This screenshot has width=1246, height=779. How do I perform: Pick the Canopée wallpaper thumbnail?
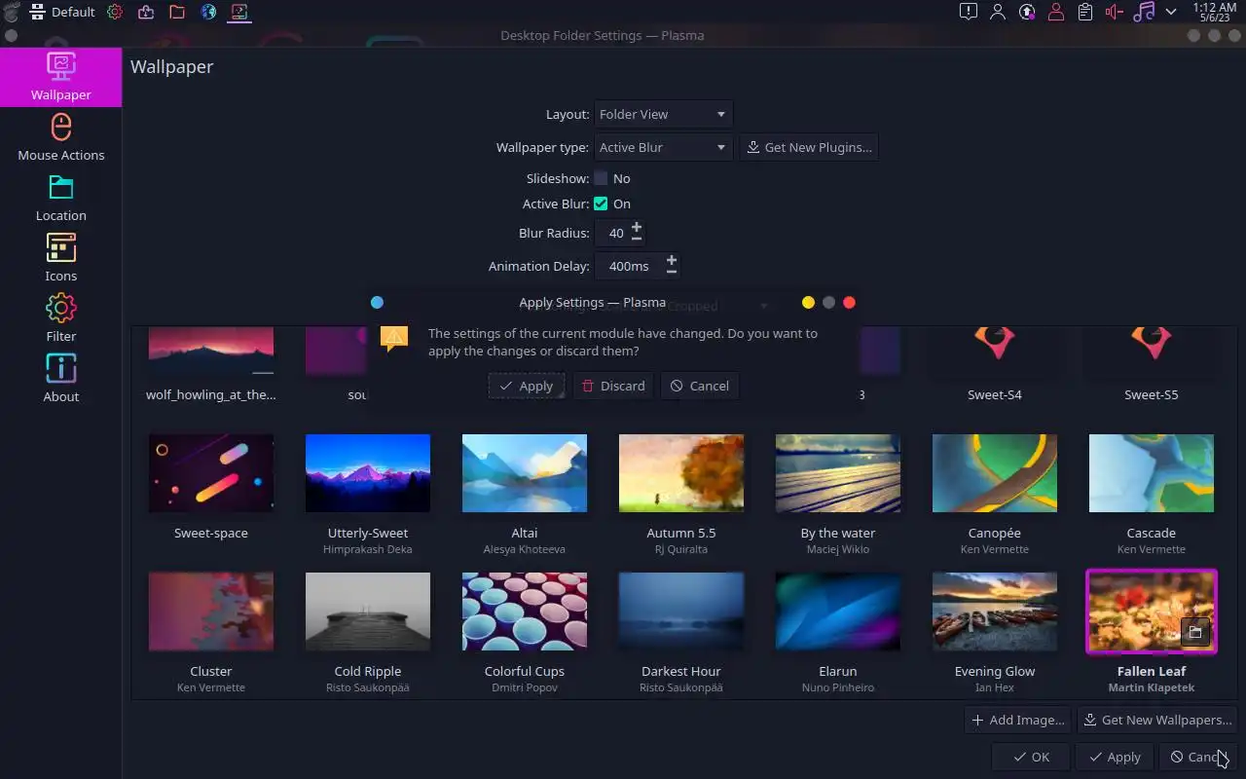coord(995,473)
